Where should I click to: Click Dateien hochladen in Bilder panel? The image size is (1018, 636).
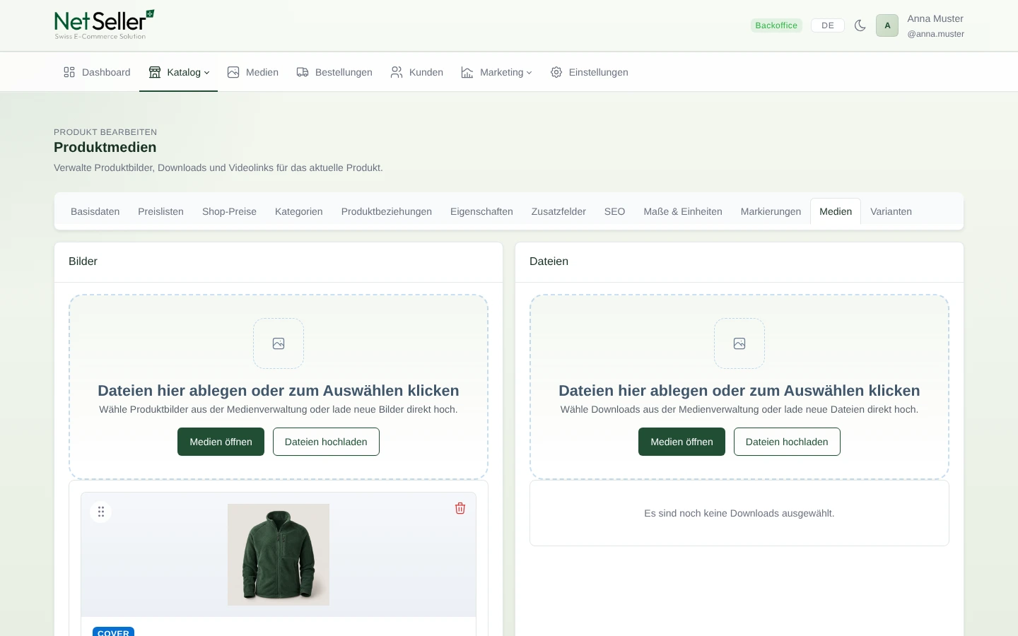326,442
